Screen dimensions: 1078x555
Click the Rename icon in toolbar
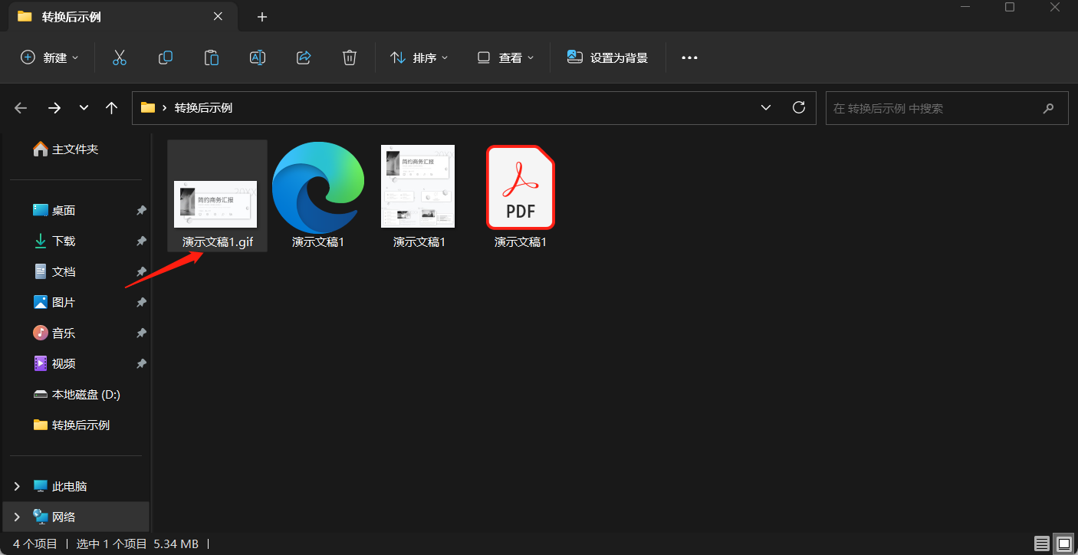(x=258, y=57)
